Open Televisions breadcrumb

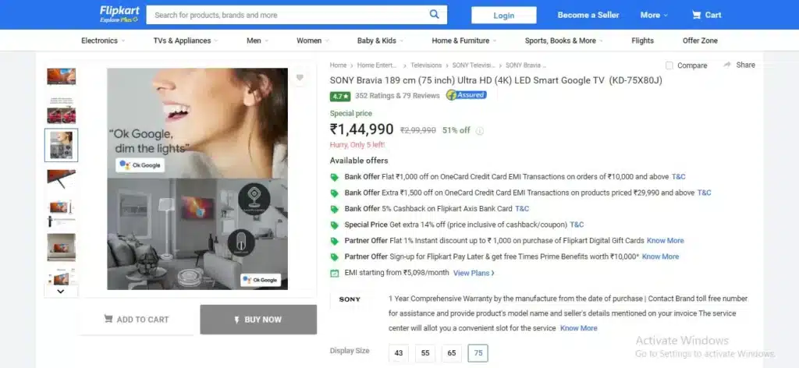pyautogui.click(x=426, y=65)
